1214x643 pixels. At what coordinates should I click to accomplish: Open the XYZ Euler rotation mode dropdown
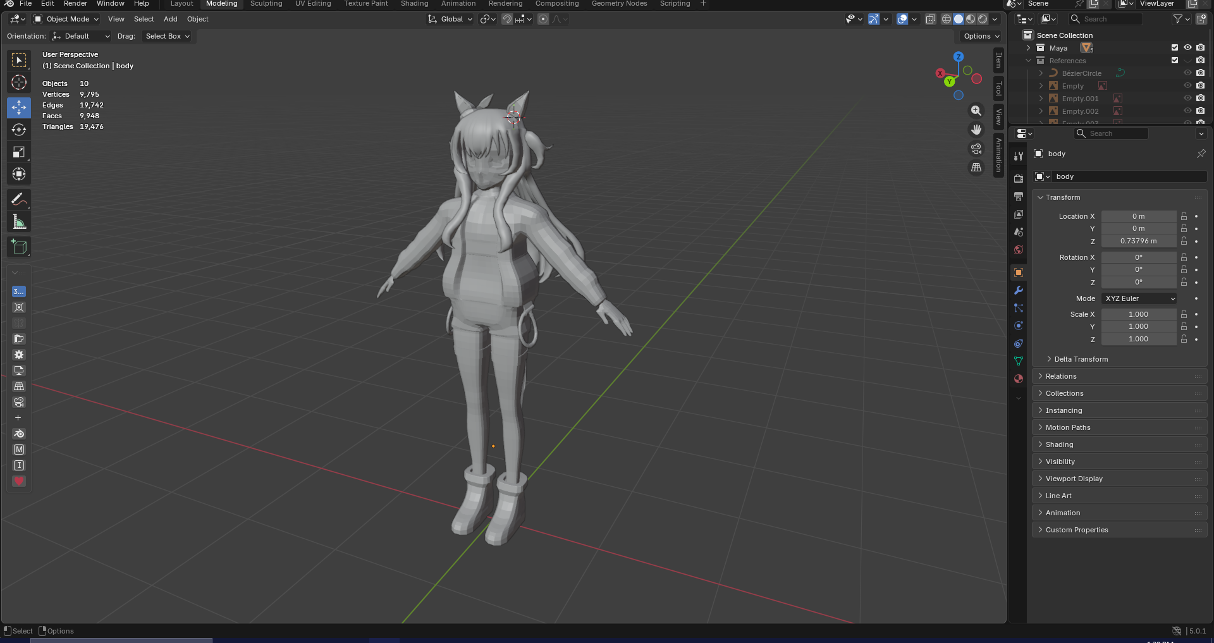1139,298
